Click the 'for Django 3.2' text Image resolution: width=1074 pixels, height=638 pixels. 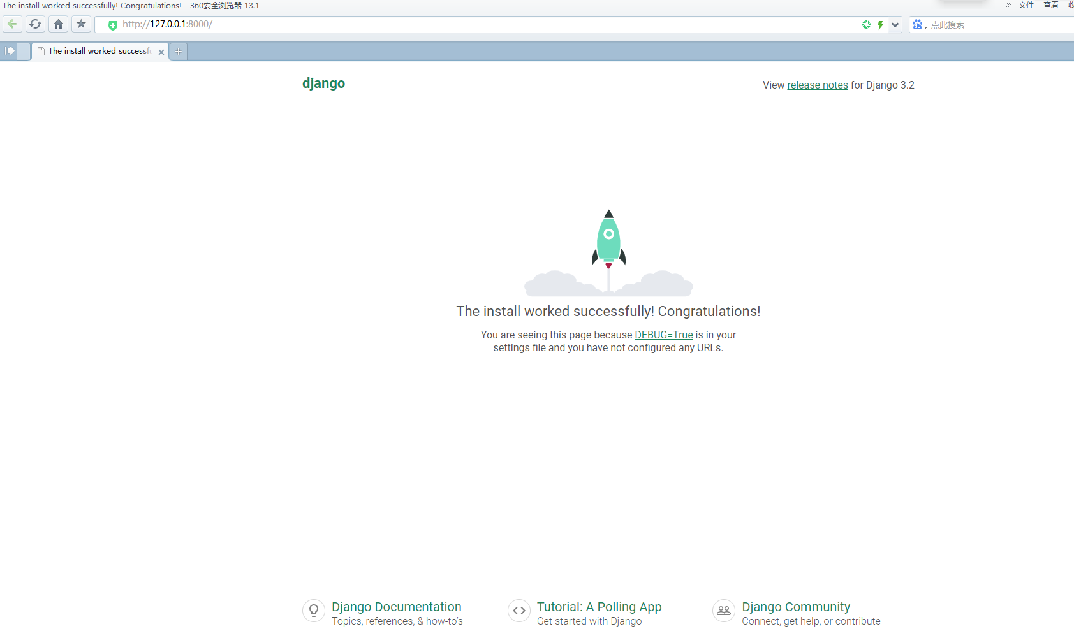[x=883, y=85]
